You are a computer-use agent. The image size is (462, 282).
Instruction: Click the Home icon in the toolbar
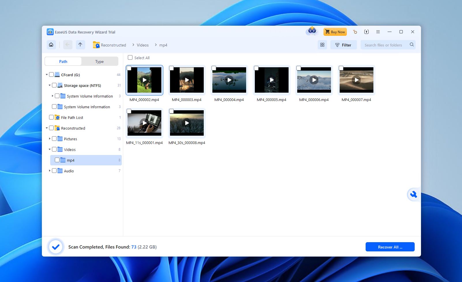point(51,45)
